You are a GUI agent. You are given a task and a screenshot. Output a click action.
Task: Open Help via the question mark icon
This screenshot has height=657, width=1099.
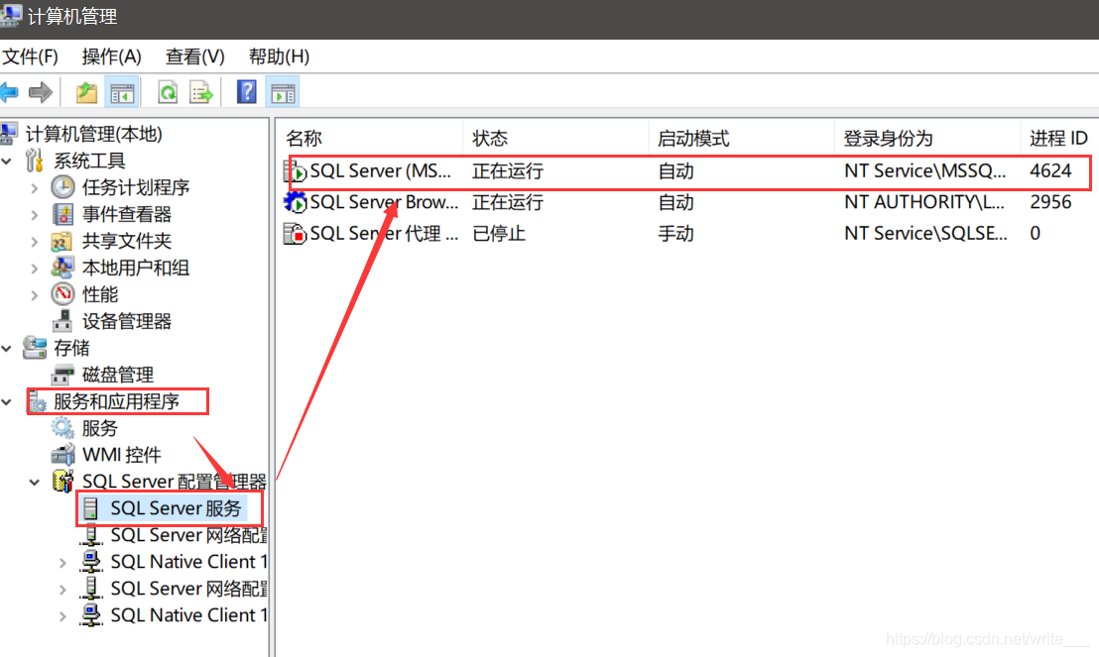pyautogui.click(x=247, y=92)
